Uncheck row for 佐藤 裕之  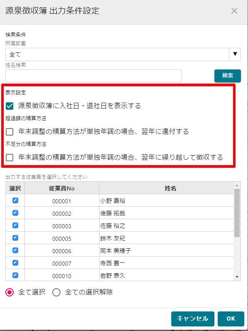pyautogui.click(x=15, y=225)
